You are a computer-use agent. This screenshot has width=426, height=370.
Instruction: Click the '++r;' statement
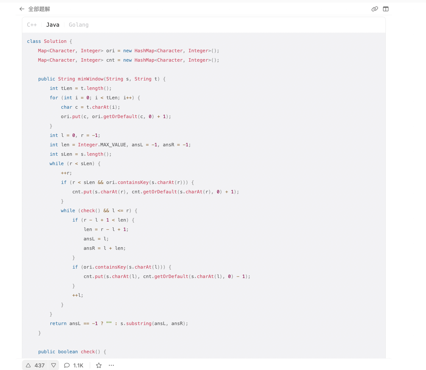click(x=66, y=173)
